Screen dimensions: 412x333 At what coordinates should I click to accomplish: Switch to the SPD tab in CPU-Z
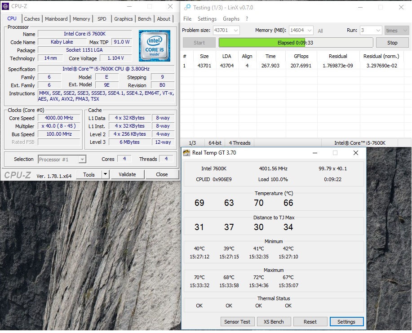pyautogui.click(x=102, y=19)
